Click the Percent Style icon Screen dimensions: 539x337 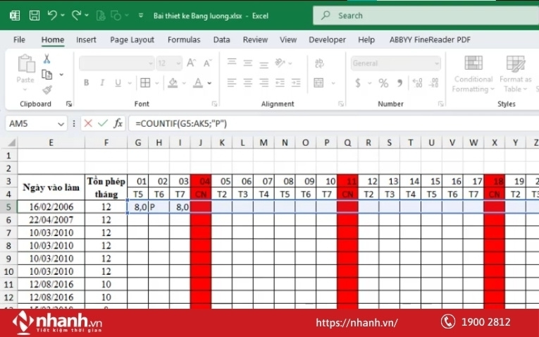(383, 83)
